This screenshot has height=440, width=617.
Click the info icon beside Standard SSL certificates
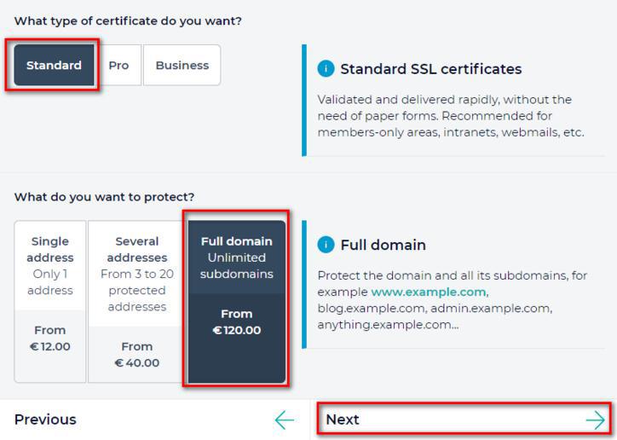tap(326, 69)
